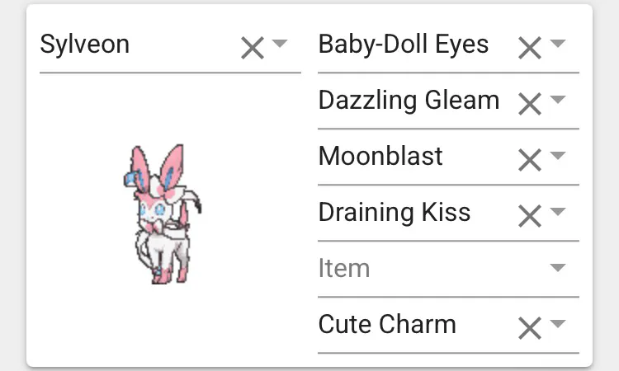The image size is (619, 371).
Task: Click the Sylveon sprite image
Action: 166,214
